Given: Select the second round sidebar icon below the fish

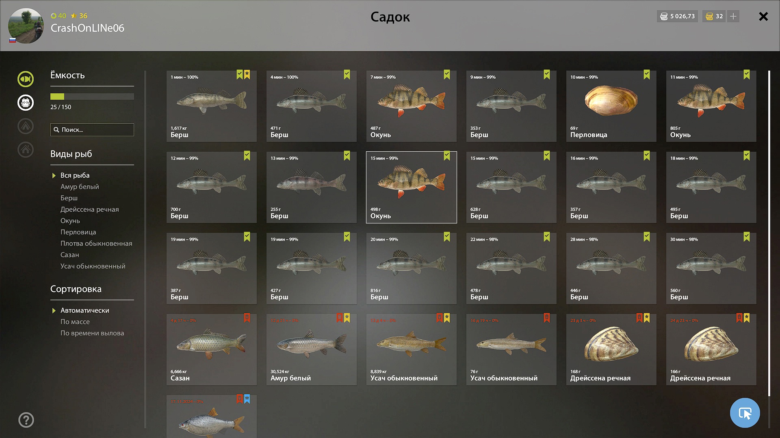Looking at the screenshot, I should coord(26,103).
